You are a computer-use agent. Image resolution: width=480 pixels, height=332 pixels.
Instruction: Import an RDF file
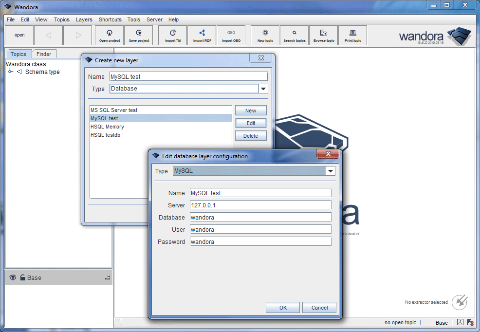pyautogui.click(x=202, y=35)
